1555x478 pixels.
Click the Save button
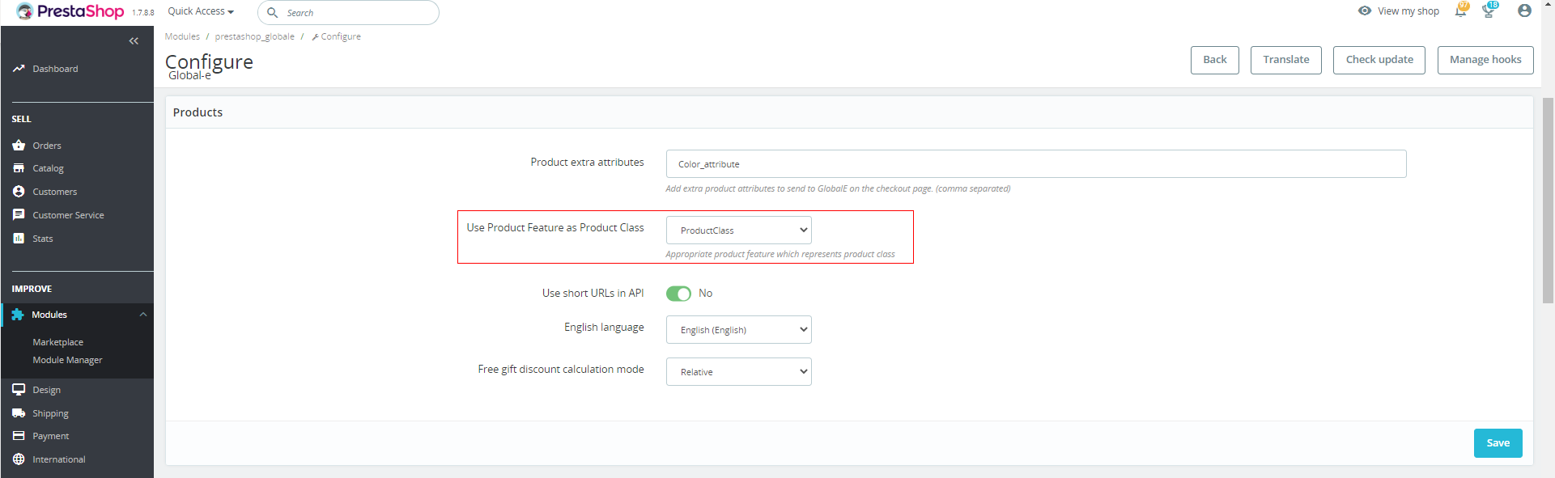1498,443
